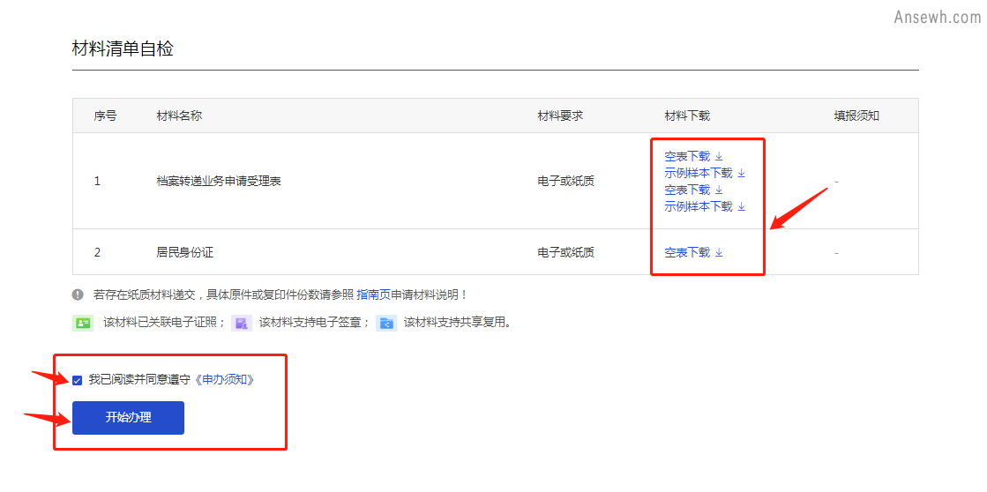Image resolution: width=987 pixels, height=492 pixels.
Task: Click the 材料名称 column header
Action: pos(179,116)
